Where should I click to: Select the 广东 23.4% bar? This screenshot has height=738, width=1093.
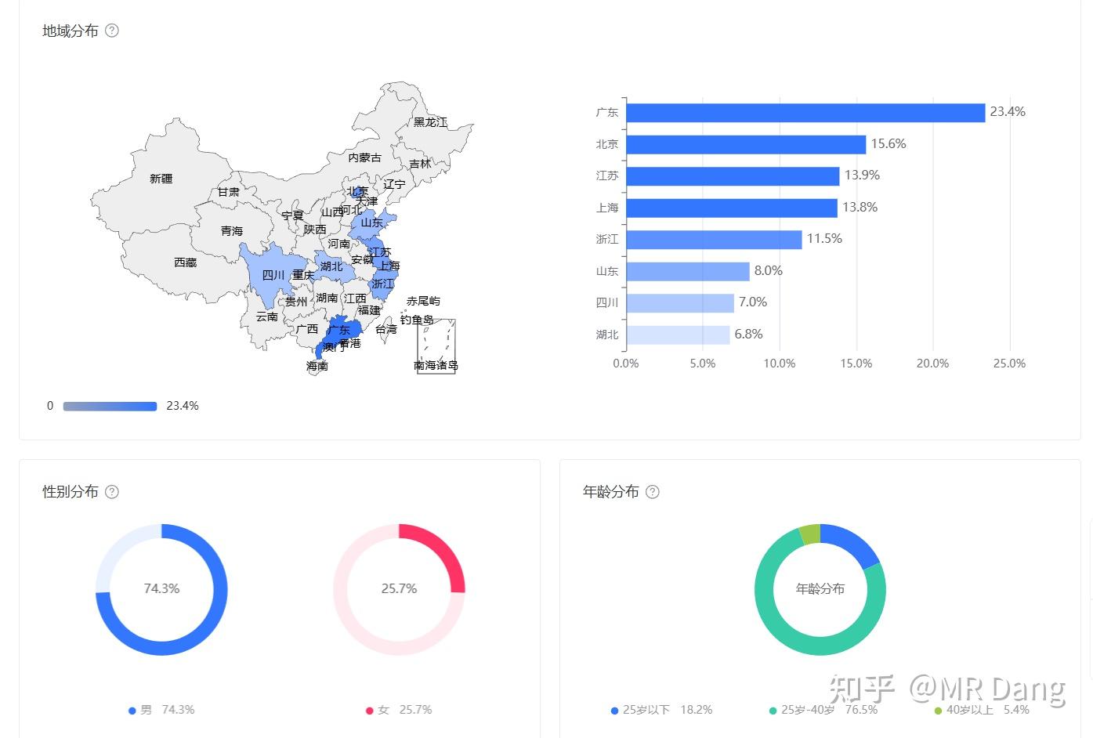[799, 112]
